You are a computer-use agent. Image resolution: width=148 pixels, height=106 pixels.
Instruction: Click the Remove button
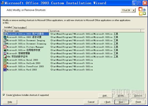coord(138,96)
